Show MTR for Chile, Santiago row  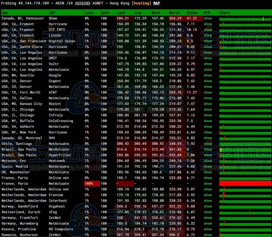(x=208, y=144)
